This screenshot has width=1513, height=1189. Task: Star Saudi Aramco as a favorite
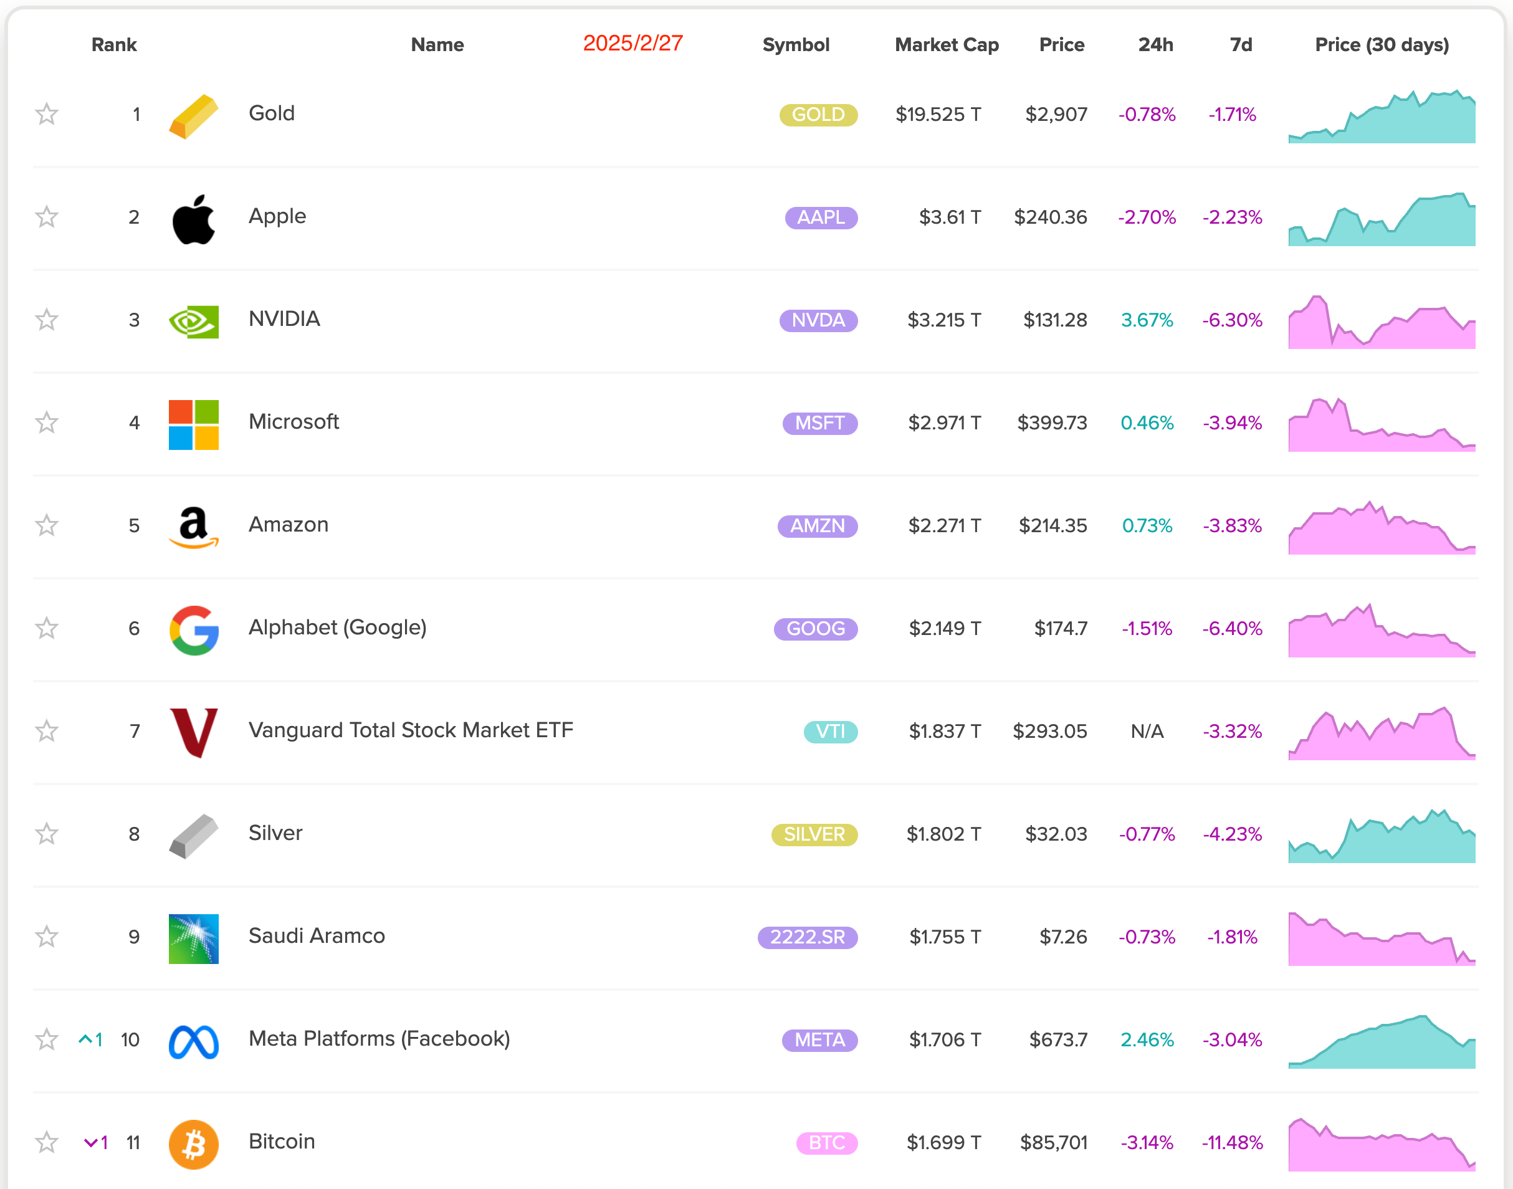click(x=47, y=937)
